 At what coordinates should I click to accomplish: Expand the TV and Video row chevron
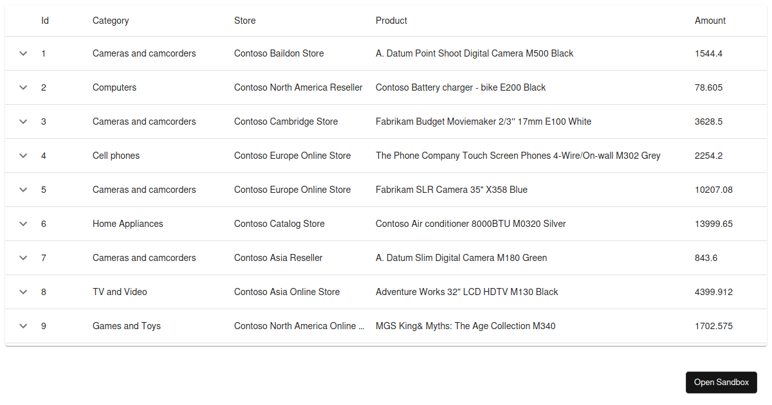click(x=23, y=292)
